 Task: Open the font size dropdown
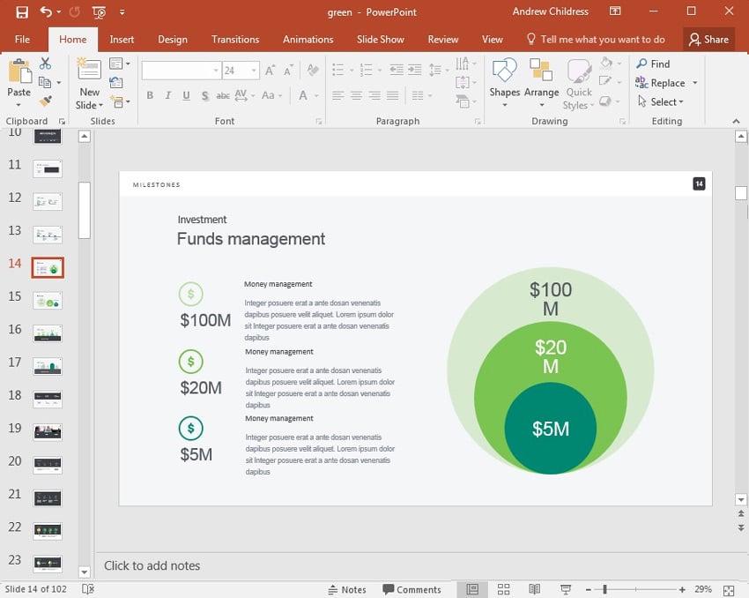[x=255, y=71]
